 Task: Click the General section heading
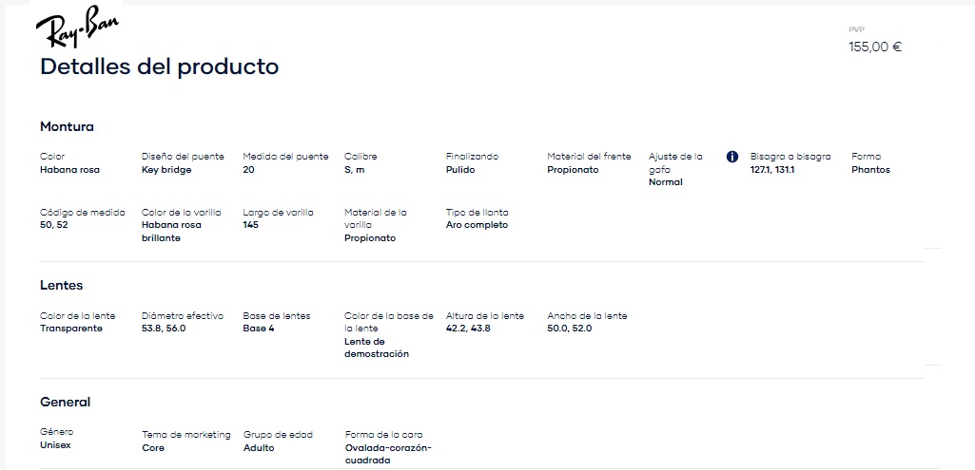[65, 403]
